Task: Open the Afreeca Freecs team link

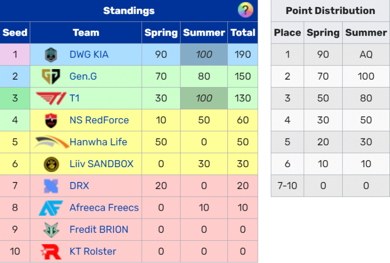Action: (104, 207)
